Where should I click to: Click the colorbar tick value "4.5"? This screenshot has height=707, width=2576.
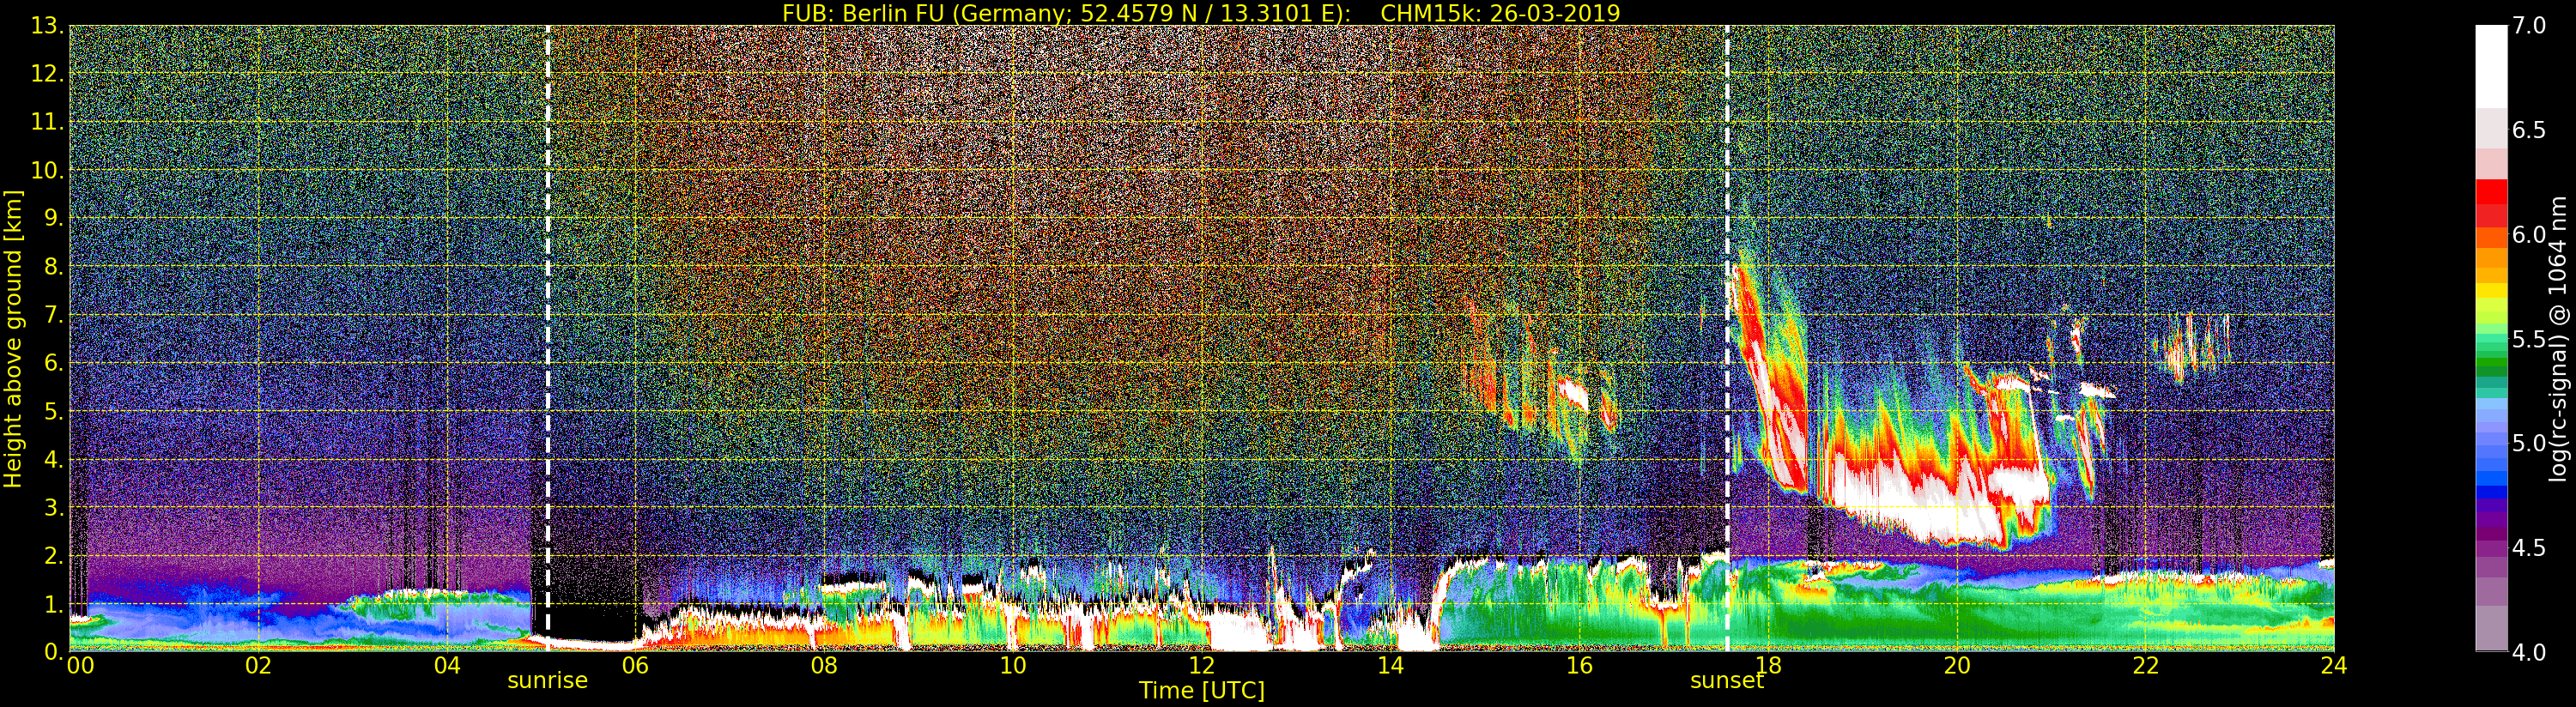pyautogui.click(x=2528, y=548)
